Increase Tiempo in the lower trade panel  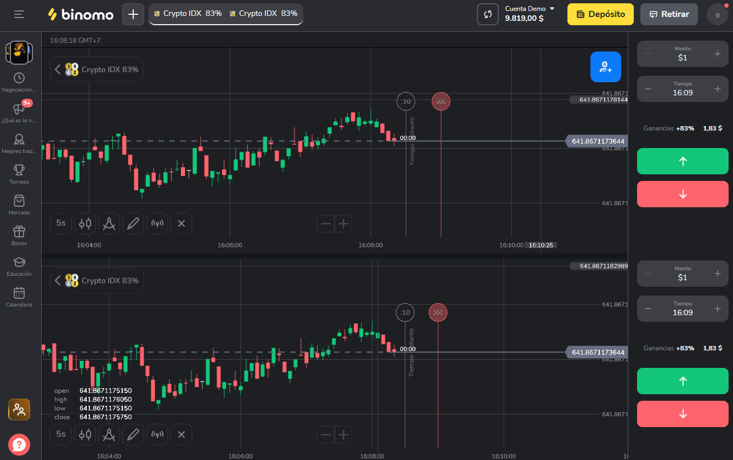pyautogui.click(x=717, y=309)
